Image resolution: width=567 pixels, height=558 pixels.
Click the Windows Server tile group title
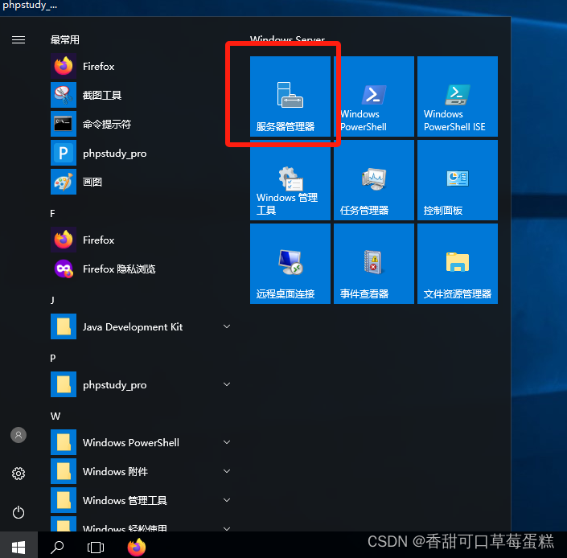pyautogui.click(x=287, y=39)
